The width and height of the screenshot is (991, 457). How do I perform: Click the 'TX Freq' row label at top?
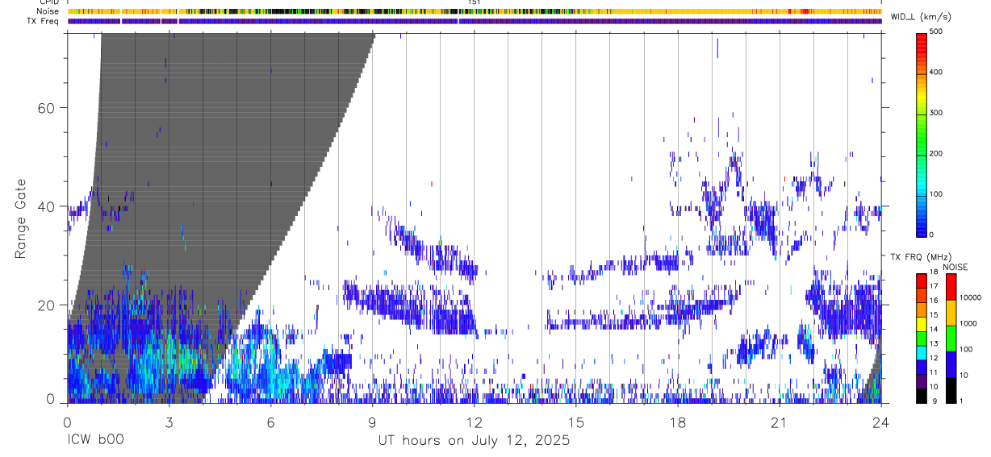pyautogui.click(x=43, y=21)
